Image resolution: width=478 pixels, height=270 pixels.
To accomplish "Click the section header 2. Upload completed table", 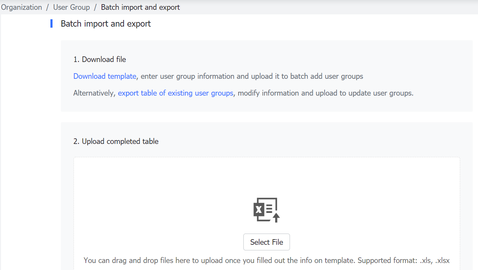I will click(x=116, y=141).
